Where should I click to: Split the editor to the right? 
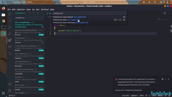[x=165, y=13]
